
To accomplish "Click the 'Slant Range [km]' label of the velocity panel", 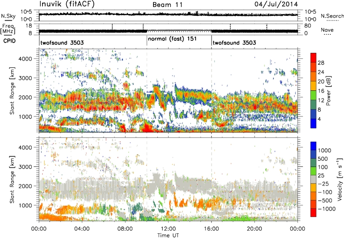I will [x=12, y=180].
